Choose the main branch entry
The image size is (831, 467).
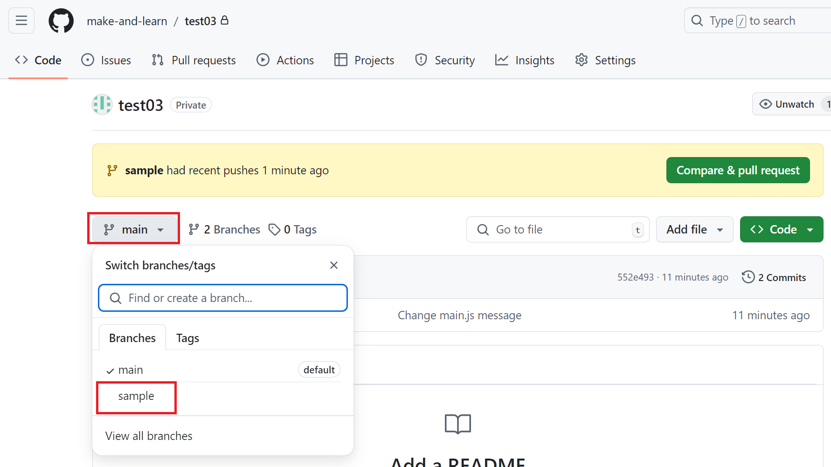point(223,370)
